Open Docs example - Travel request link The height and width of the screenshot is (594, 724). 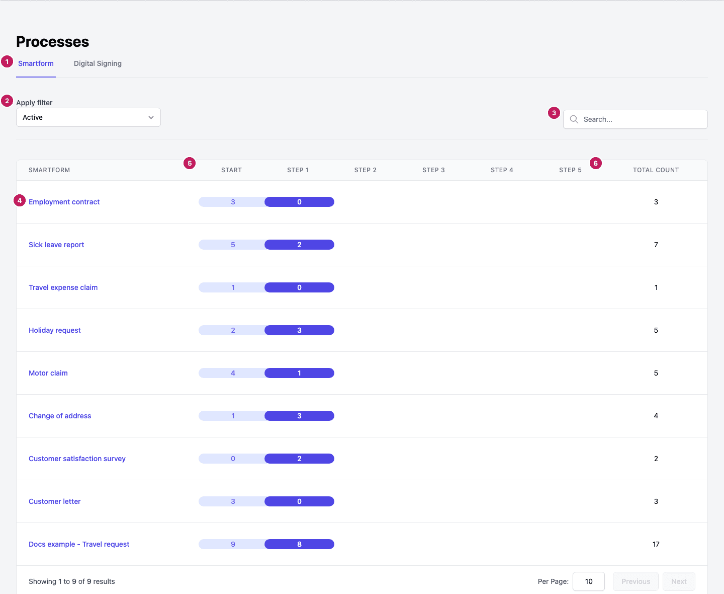(x=79, y=544)
